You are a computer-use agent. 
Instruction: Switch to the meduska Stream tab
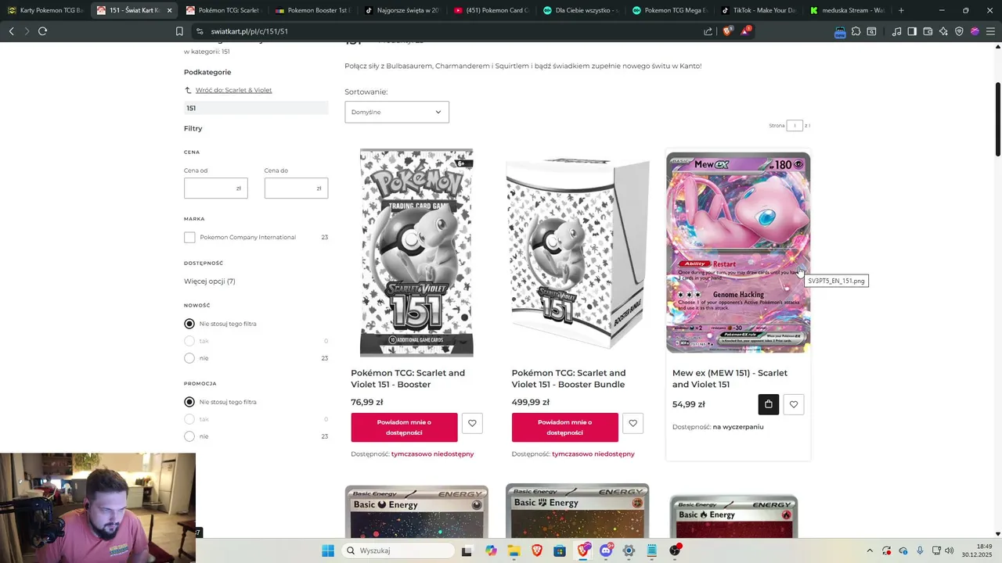[x=847, y=10]
